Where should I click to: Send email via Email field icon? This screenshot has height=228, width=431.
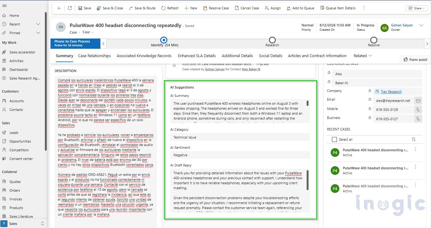click(418, 101)
